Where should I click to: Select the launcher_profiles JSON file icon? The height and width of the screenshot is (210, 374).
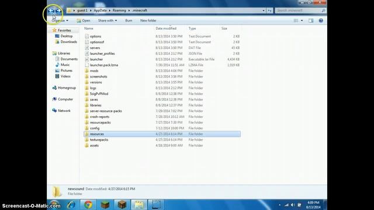click(87, 53)
